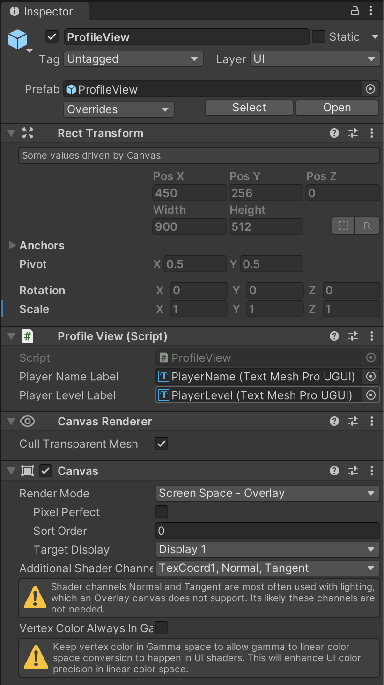Screen dimensions: 384x685
Task: Open Profile View script context menu
Action: 372,336
